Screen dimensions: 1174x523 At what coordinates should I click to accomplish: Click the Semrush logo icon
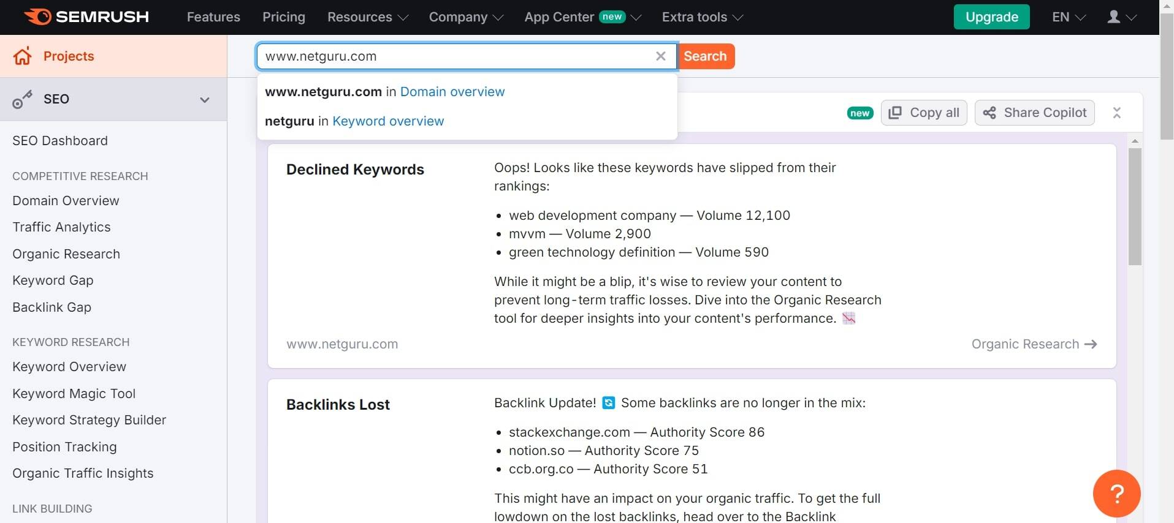38,17
